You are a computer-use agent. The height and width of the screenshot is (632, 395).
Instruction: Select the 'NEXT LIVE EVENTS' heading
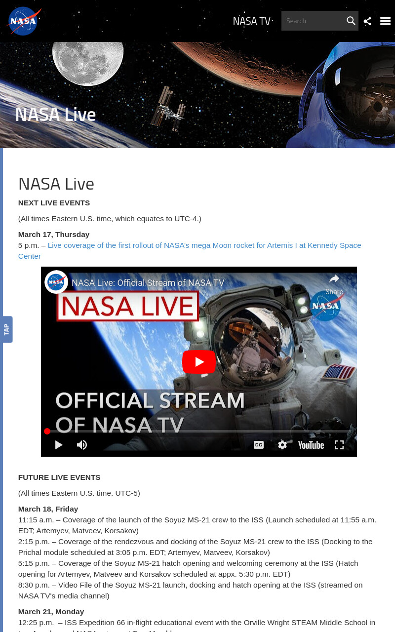(x=54, y=203)
